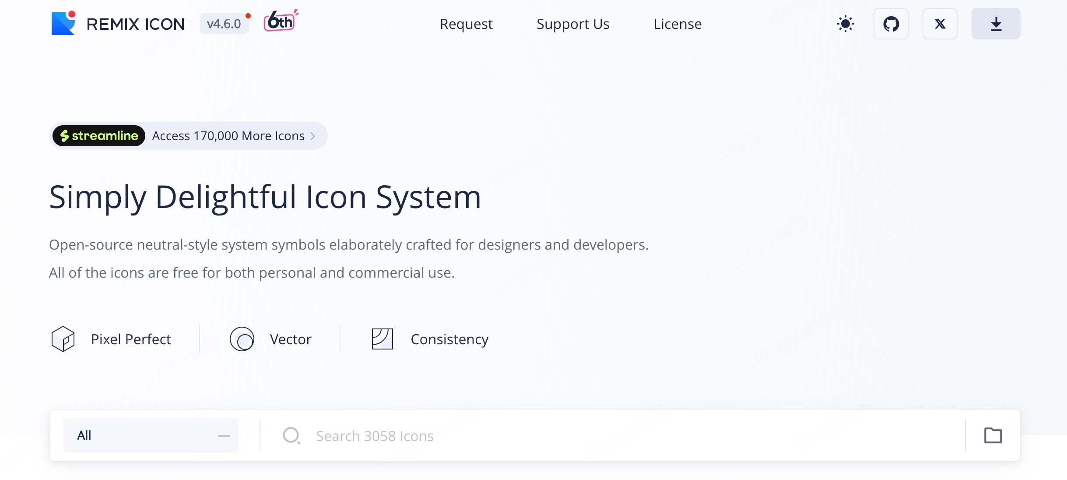
Task: Toggle light/dark theme sun icon
Action: tap(846, 24)
